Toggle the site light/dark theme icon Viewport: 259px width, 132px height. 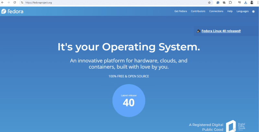pyautogui.click(x=253, y=11)
